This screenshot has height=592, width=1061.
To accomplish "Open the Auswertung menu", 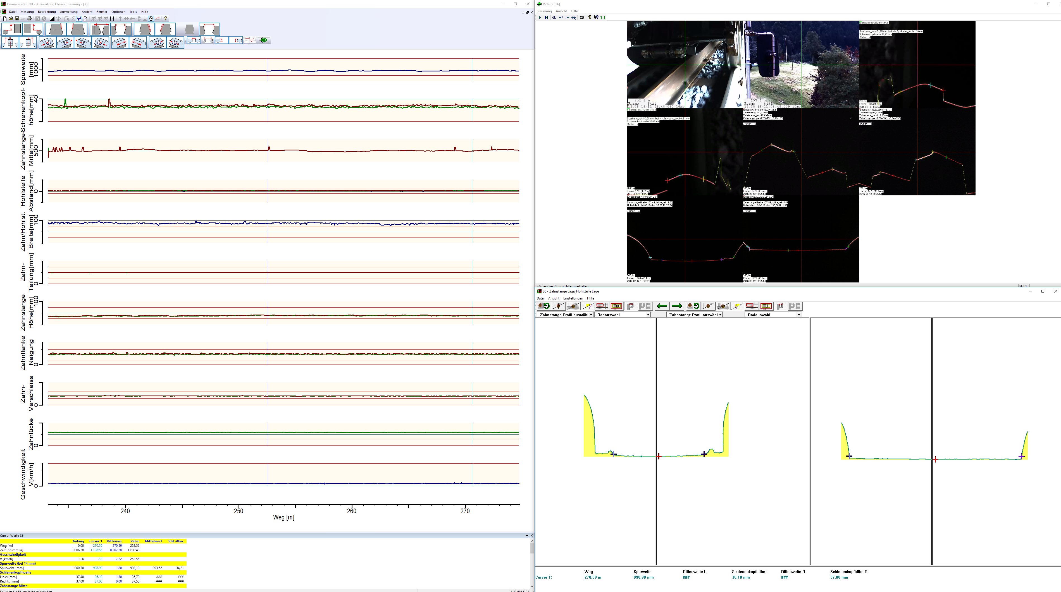I will click(x=68, y=11).
